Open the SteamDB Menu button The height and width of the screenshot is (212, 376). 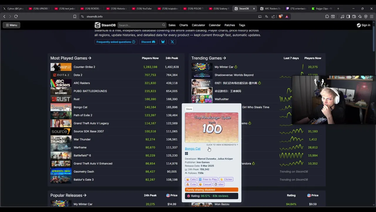tap(11, 25)
